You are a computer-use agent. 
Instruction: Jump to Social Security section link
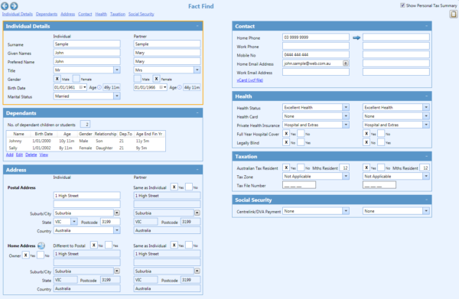(141, 14)
